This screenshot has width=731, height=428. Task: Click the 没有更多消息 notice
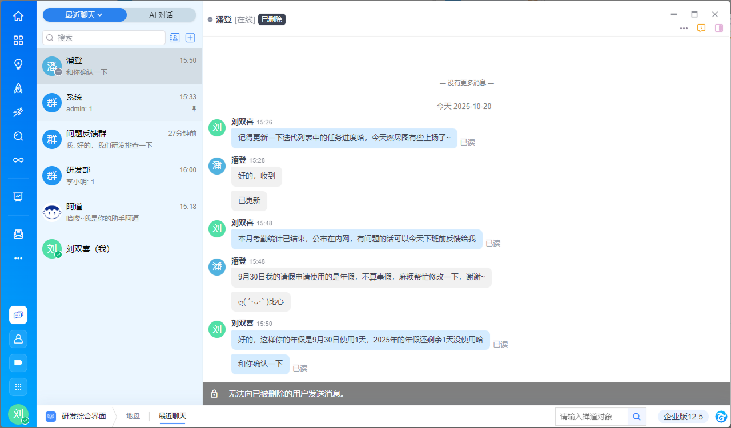pos(467,83)
